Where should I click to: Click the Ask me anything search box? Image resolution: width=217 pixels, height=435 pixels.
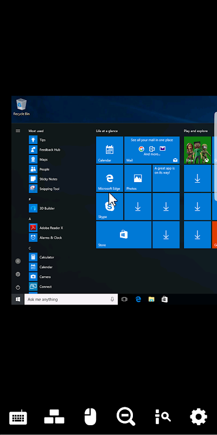(71, 299)
